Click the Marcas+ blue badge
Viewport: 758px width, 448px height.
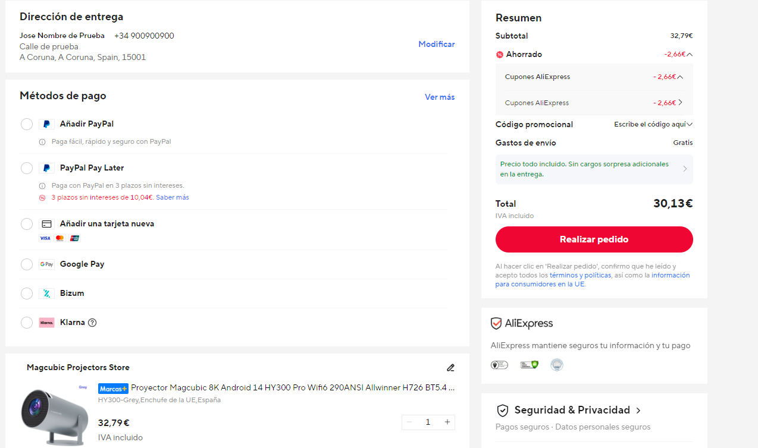click(x=113, y=389)
